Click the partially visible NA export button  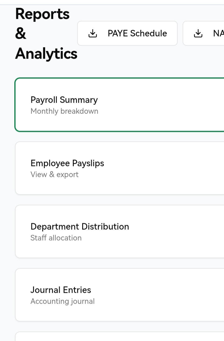[x=204, y=34]
